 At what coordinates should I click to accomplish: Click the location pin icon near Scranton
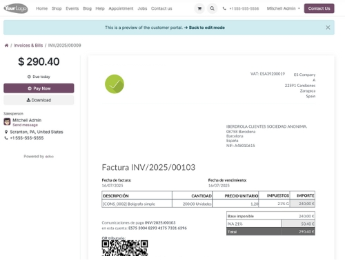pyautogui.click(x=6, y=132)
